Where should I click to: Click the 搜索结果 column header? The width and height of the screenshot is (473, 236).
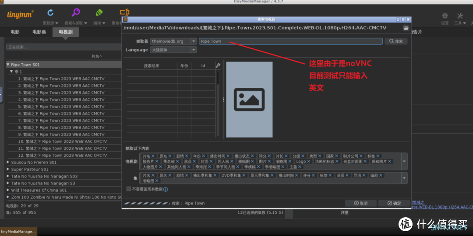152,66
